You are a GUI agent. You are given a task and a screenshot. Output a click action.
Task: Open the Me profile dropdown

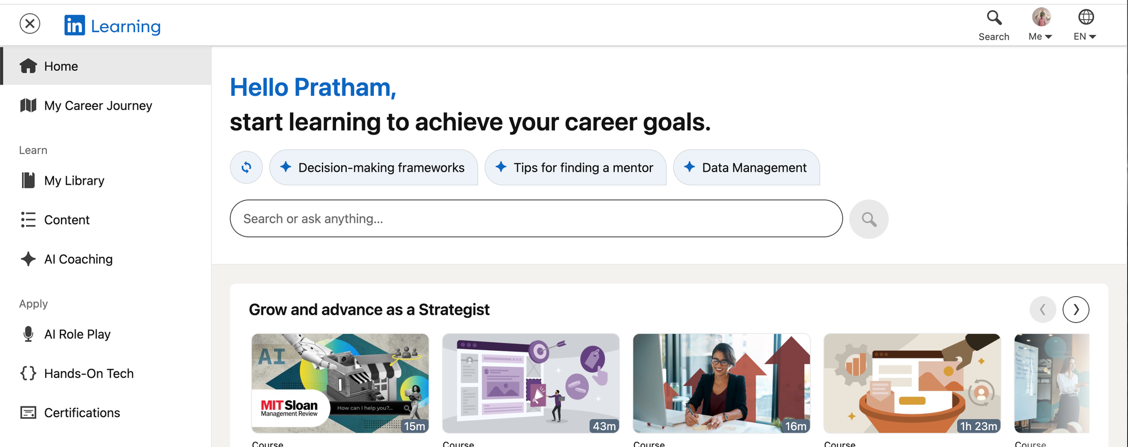click(1041, 25)
